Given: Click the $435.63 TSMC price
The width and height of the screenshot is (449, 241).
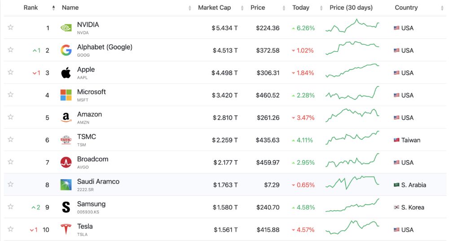Looking at the screenshot, I should coord(268,140).
